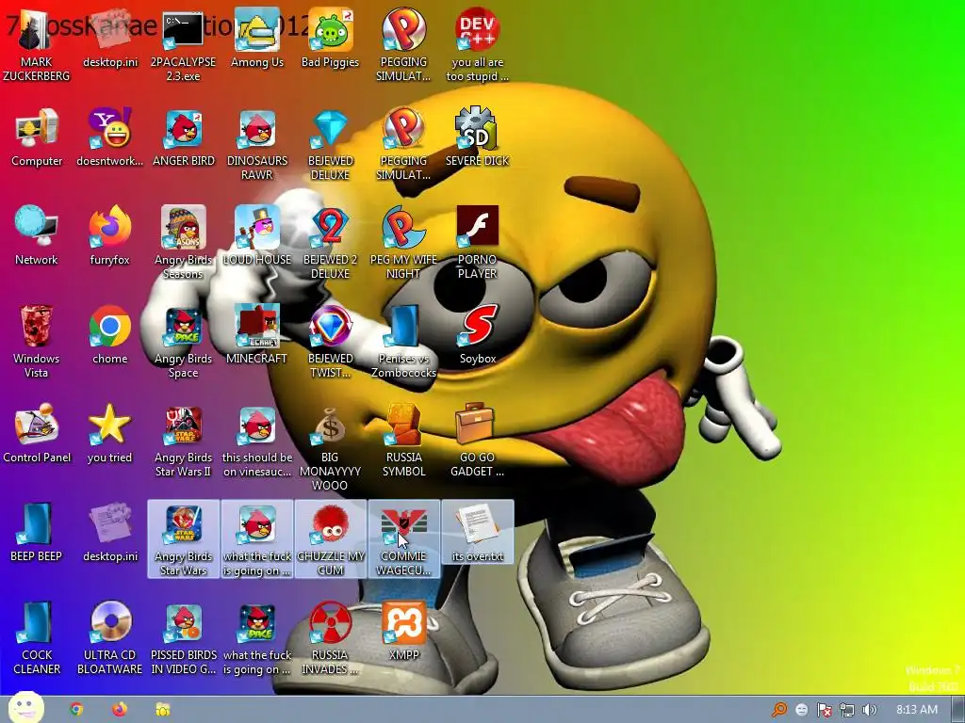This screenshot has width=965, height=723.
Task: Click the highlighted Angry Birds Star Wars icon
Action: click(x=183, y=539)
